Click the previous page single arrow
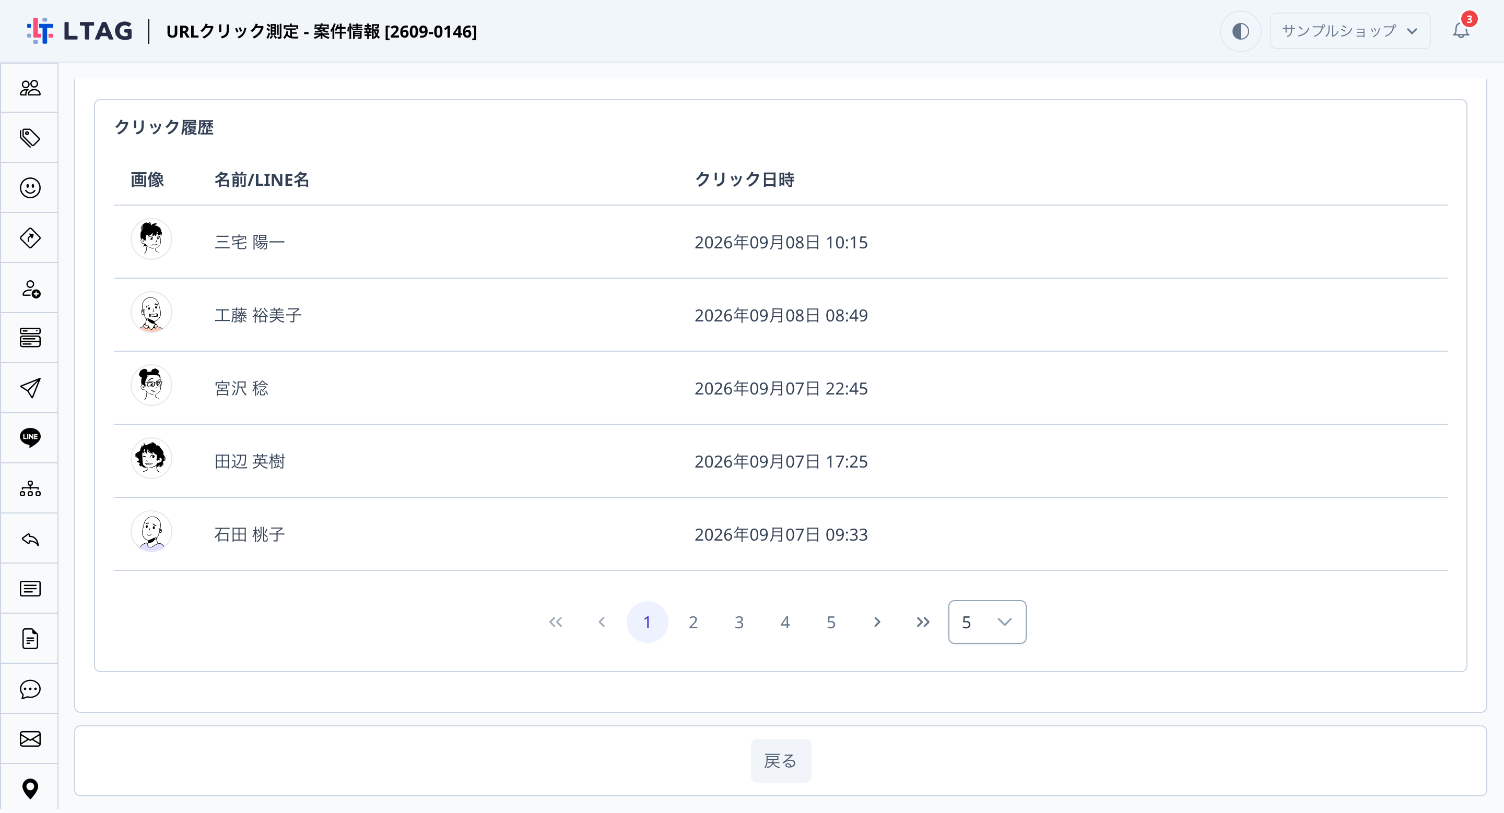Image resolution: width=1504 pixels, height=813 pixels. pyautogui.click(x=602, y=621)
